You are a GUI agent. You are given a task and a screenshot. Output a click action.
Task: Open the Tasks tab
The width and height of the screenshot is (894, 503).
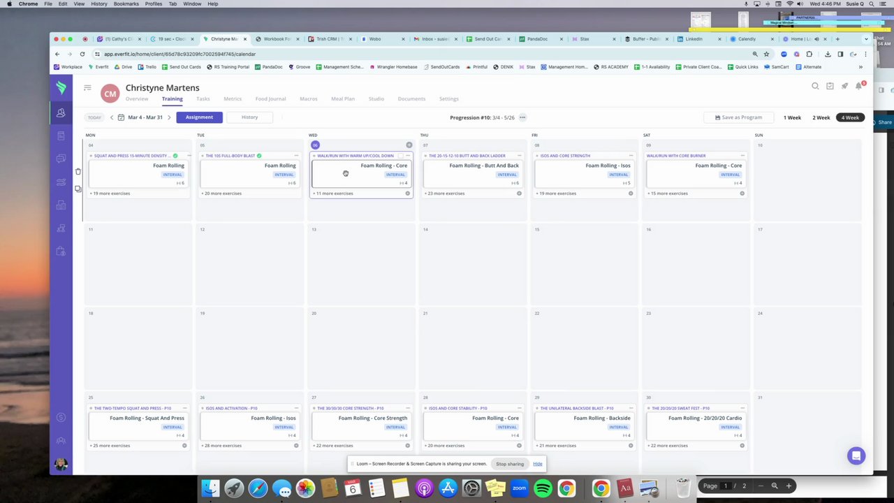click(x=203, y=99)
